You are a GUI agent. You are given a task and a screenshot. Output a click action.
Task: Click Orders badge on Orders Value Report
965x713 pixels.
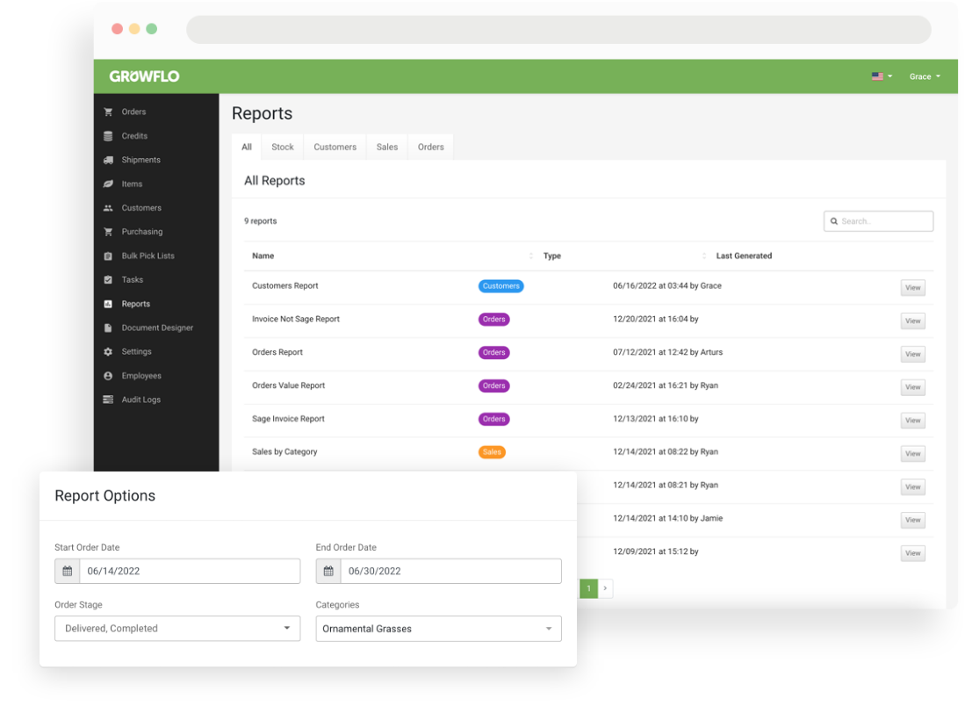point(494,385)
